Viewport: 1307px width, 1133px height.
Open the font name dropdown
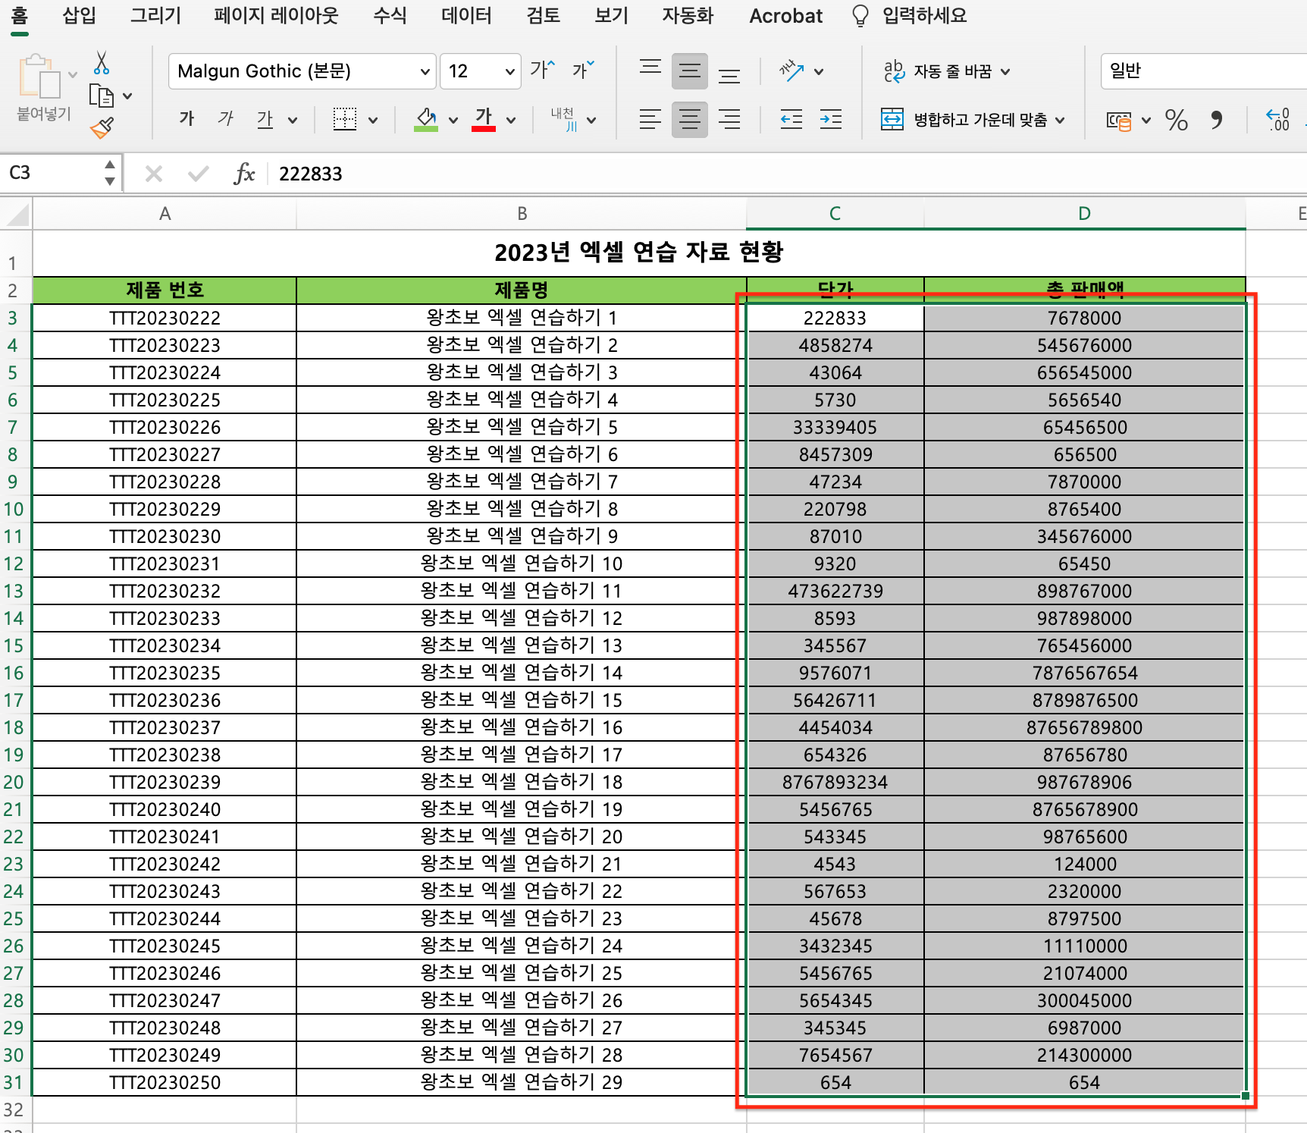coord(425,71)
